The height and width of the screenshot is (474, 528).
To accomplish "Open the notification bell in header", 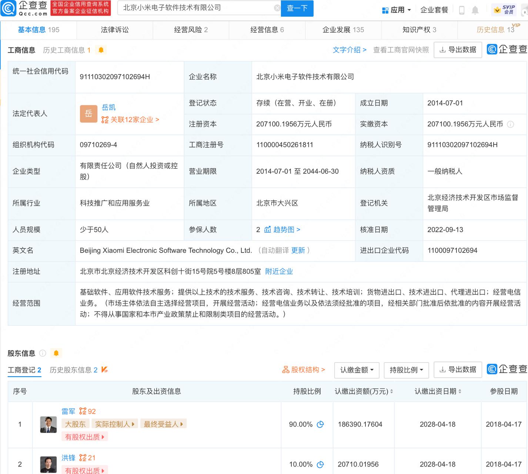I will pyautogui.click(x=475, y=10).
